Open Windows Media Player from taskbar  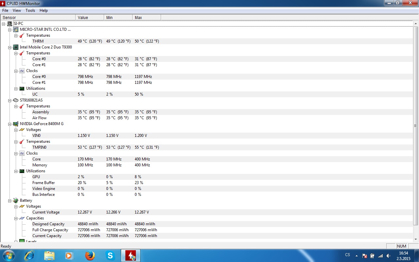coord(69,255)
